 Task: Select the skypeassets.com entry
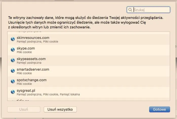coord(89,61)
